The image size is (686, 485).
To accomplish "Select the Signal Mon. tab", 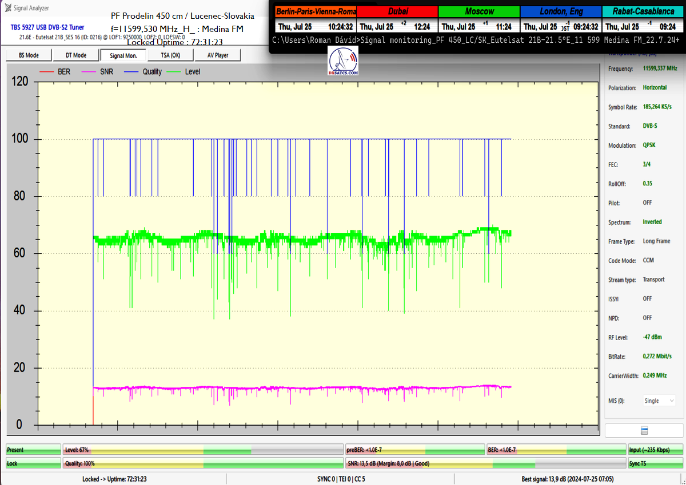I will click(x=123, y=55).
